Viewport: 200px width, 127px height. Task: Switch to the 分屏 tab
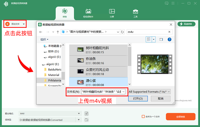[112, 13]
